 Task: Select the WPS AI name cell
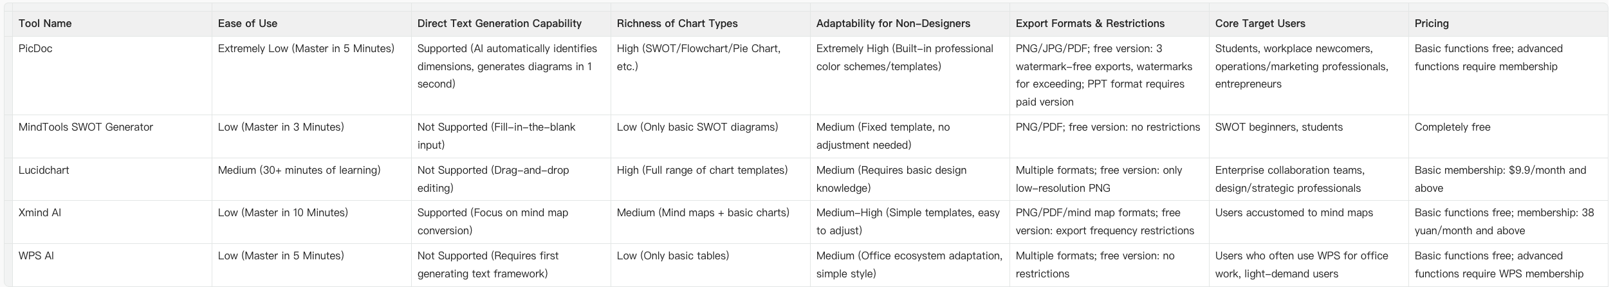(36, 256)
